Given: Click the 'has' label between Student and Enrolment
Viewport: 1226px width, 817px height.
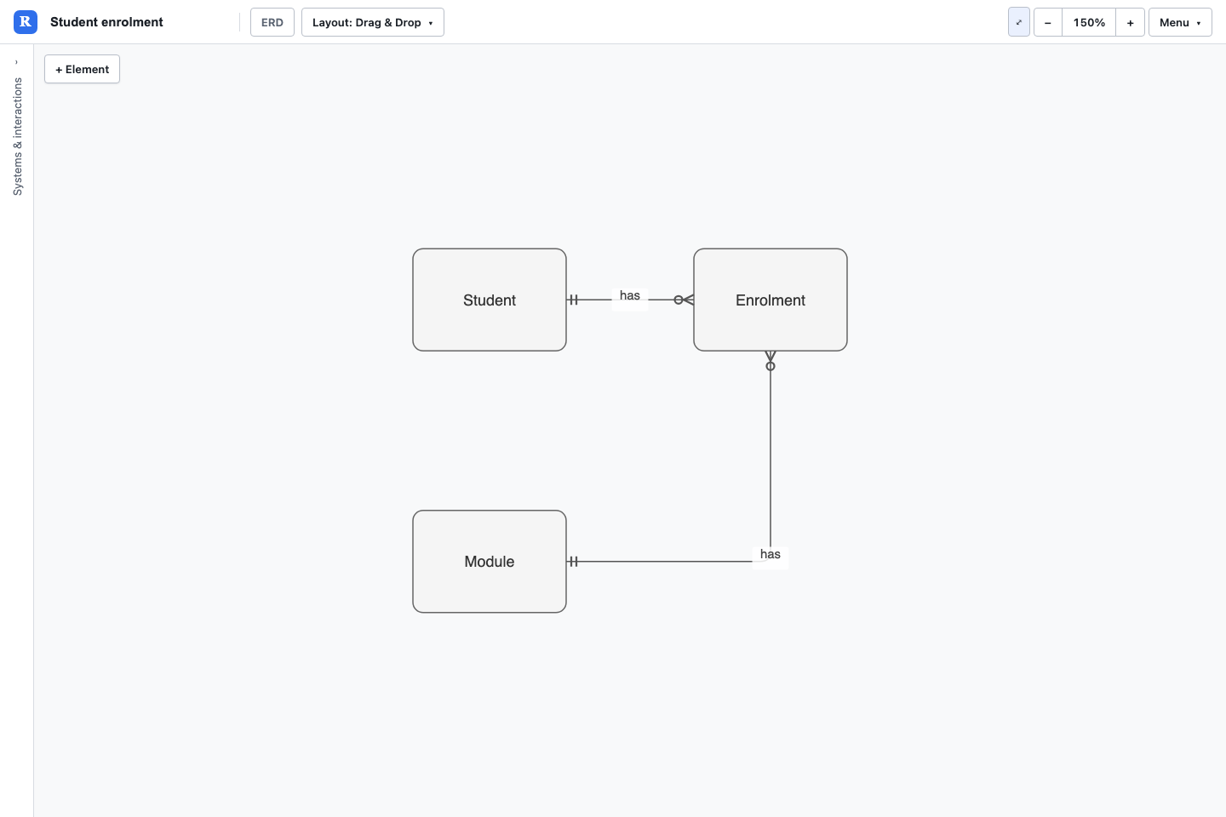Looking at the screenshot, I should coord(630,295).
